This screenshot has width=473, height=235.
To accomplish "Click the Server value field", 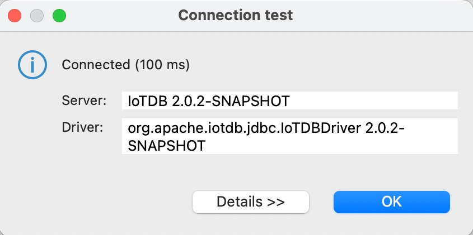I will click(x=289, y=101).
